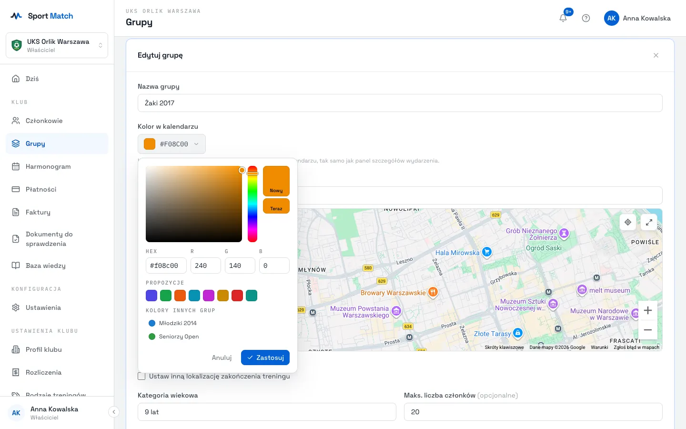This screenshot has width=686, height=429.
Task: Zoom in on the map
Action: pos(648,310)
